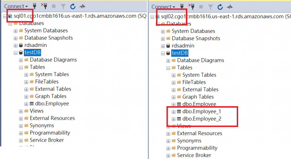
Task: Click sql01 server icon
Action: (11, 16)
